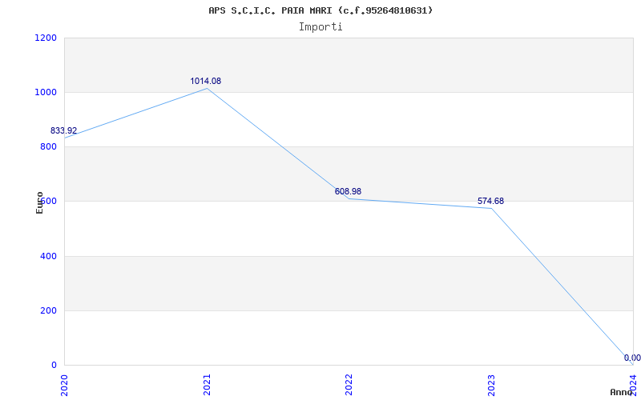Click the Euro y-axis title

40,202
